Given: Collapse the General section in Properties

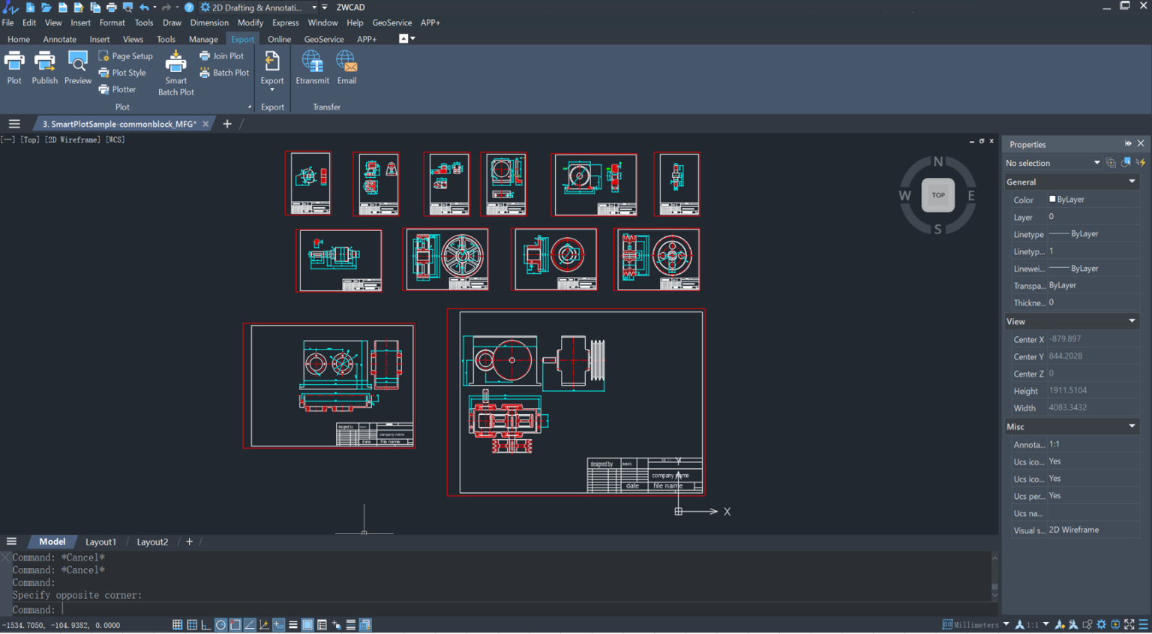Looking at the screenshot, I should click(x=1132, y=182).
